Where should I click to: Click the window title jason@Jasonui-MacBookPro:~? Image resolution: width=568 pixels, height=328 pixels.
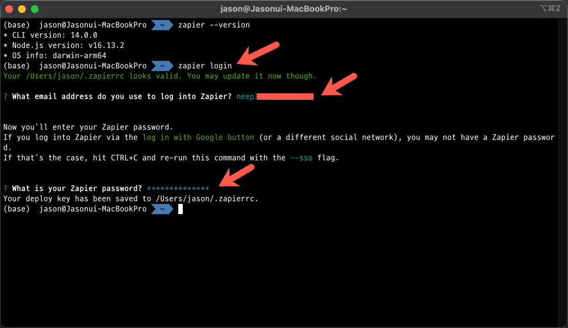(283, 9)
